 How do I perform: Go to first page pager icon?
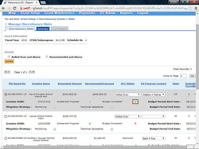pyautogui.click(x=6, y=72)
